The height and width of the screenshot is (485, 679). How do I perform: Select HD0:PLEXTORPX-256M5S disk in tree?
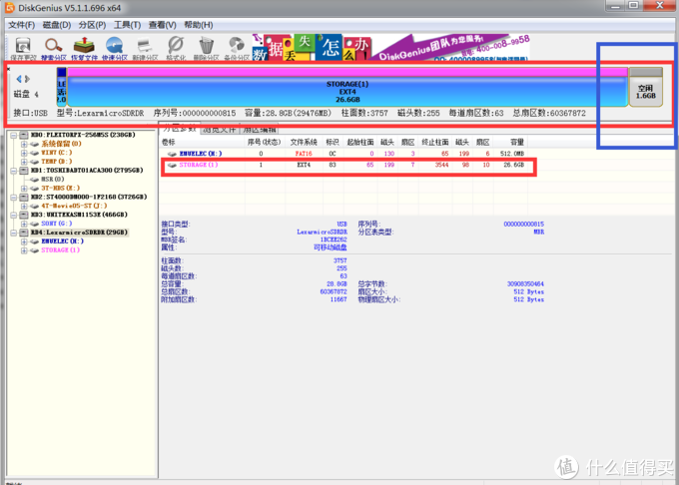(x=83, y=135)
